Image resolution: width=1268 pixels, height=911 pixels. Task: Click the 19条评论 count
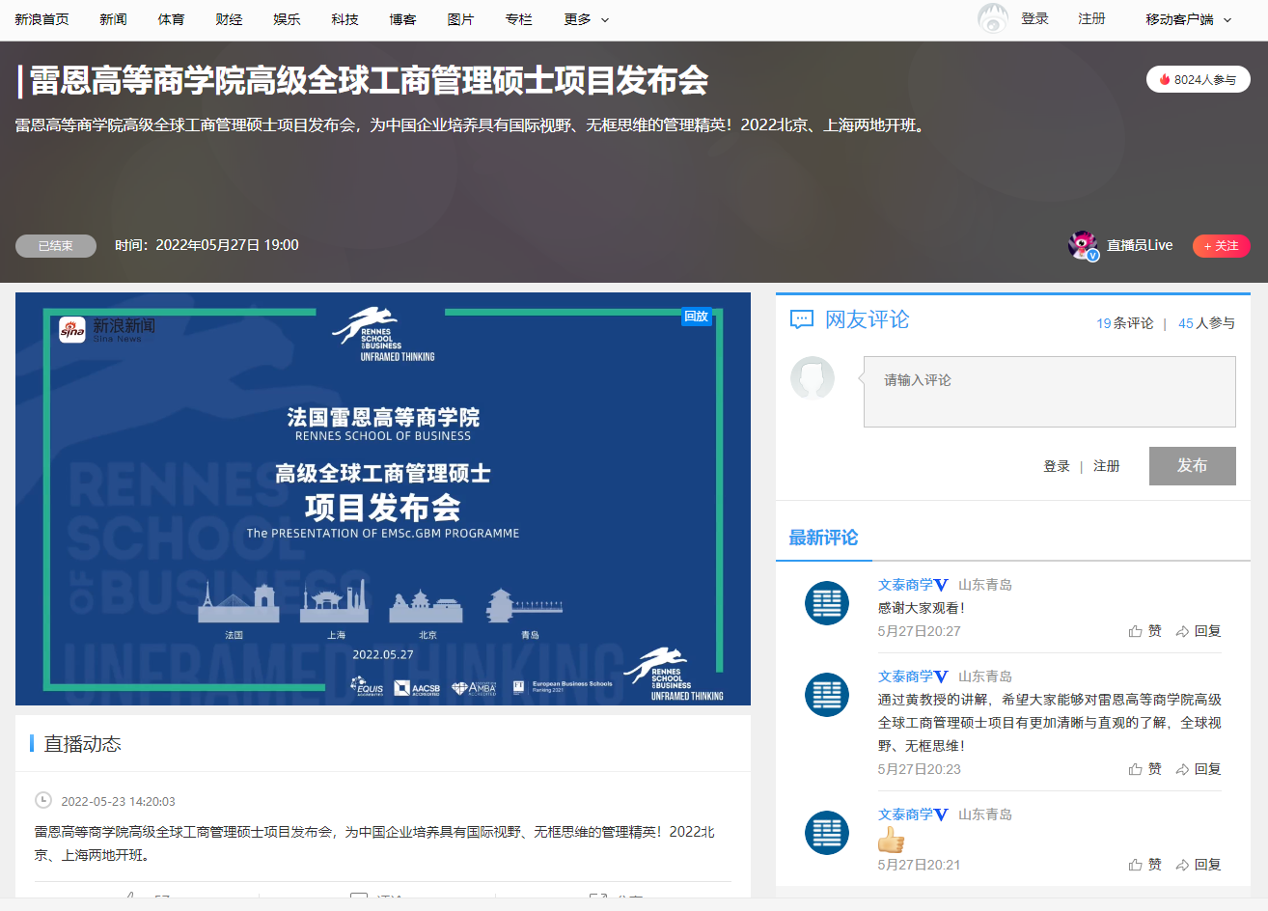(1124, 323)
